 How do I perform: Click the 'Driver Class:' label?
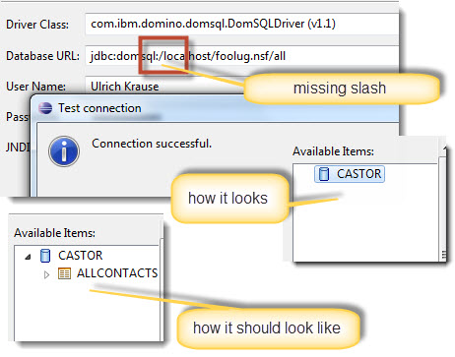coord(37,25)
